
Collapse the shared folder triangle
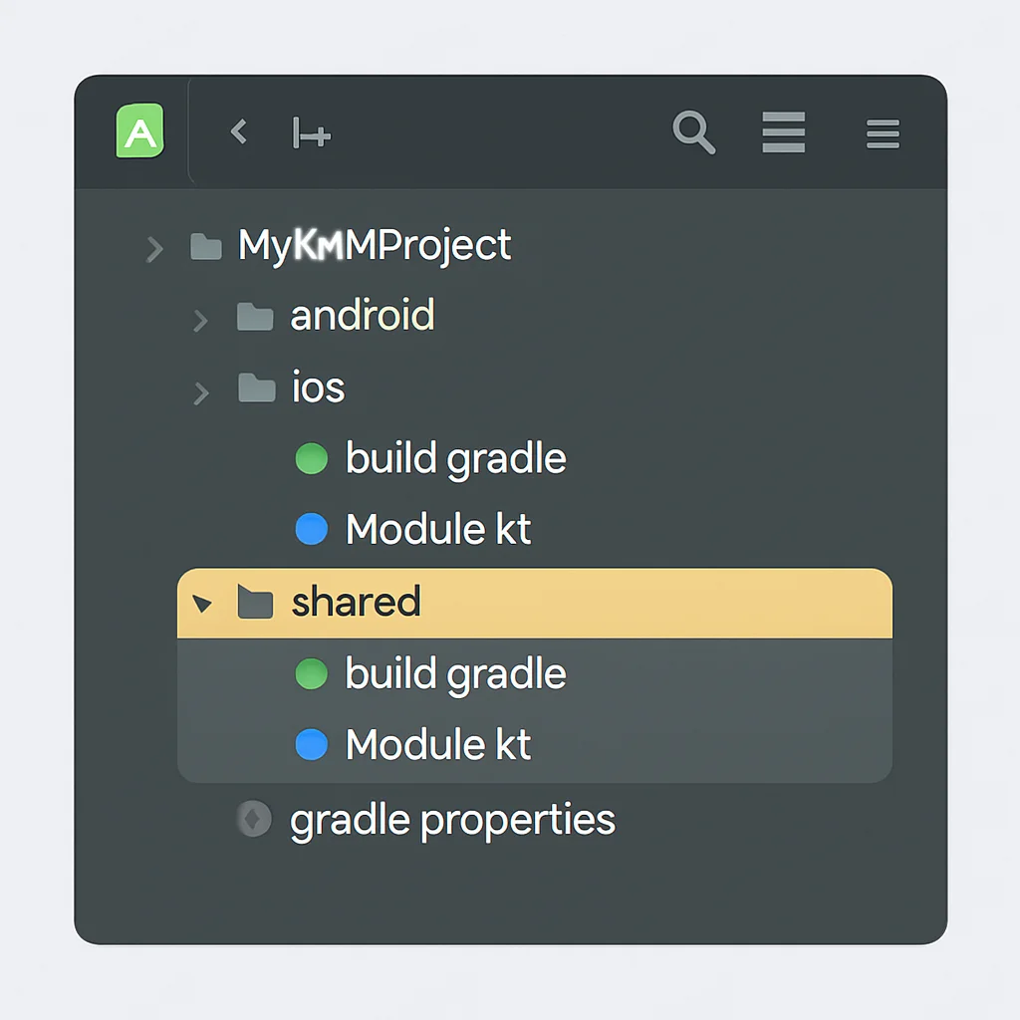tap(202, 604)
